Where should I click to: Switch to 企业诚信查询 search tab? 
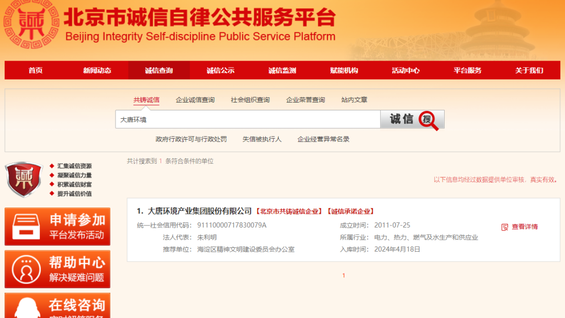(x=195, y=100)
